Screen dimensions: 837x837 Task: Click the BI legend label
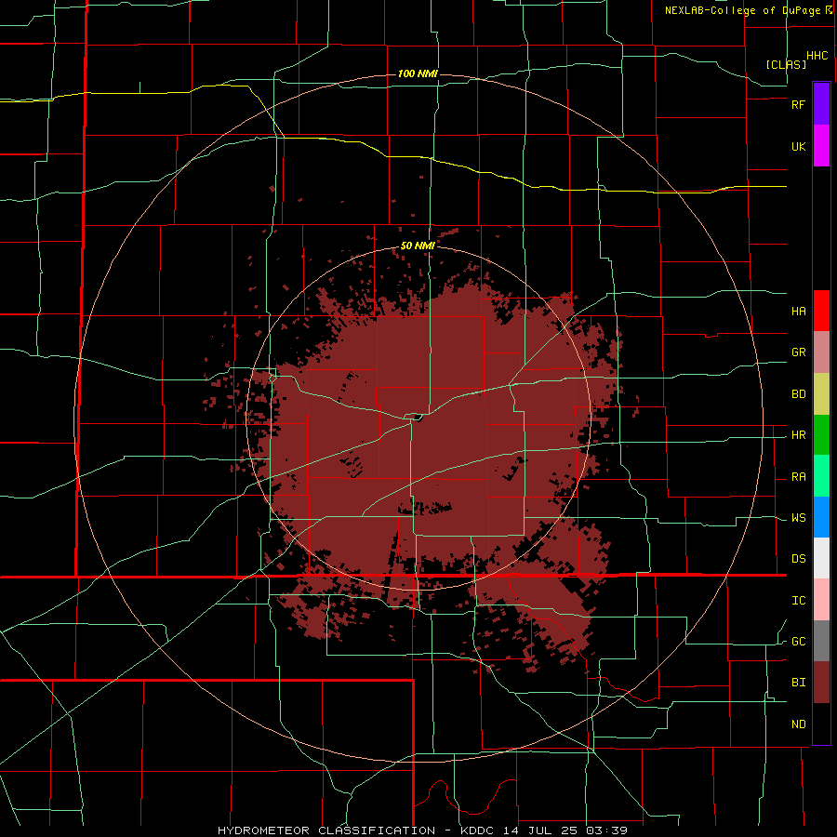tap(798, 683)
